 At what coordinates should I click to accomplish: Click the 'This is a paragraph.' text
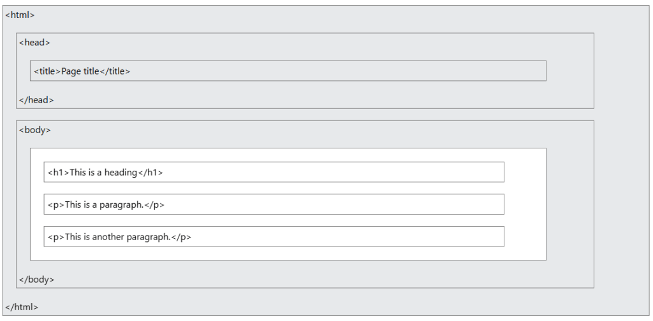105,204
